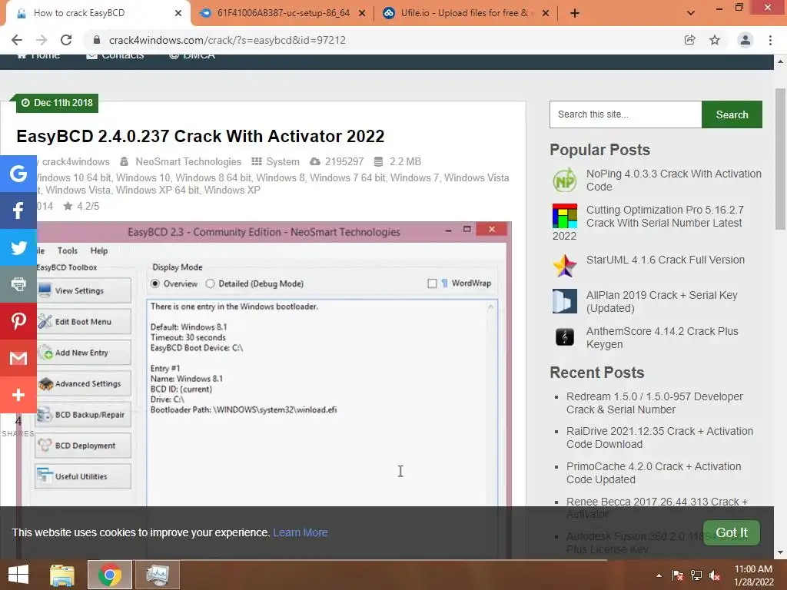
Task: Click the Dec 11th 2018 date badge
Action: tap(58, 103)
